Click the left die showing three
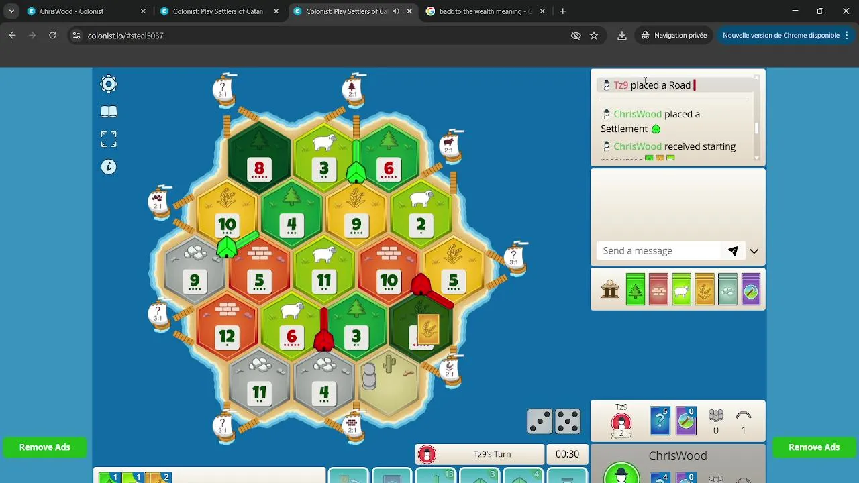This screenshot has width=859, height=483. [x=540, y=422]
